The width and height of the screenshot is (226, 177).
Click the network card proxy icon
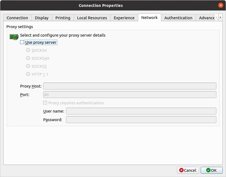pos(14,37)
